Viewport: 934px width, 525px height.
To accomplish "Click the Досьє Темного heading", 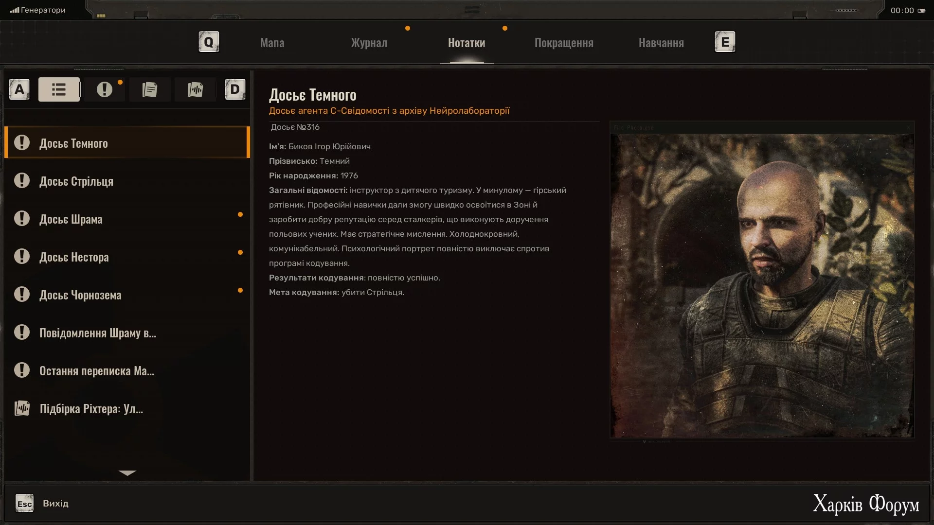I will click(312, 95).
